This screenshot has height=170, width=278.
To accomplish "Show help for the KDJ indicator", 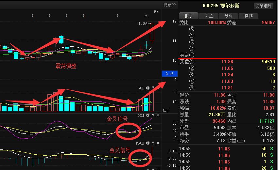I will coord(153,116).
